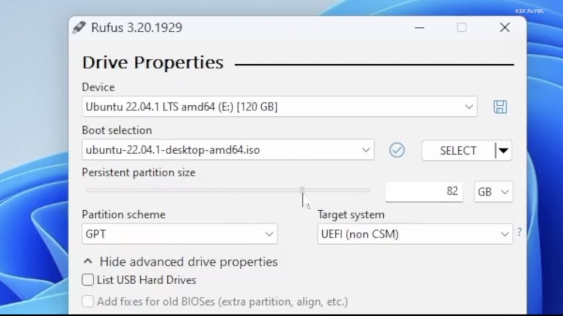Toggle Add fixes for old BIOSes checkbox
Image resolution: width=563 pixels, height=316 pixels.
88,301
